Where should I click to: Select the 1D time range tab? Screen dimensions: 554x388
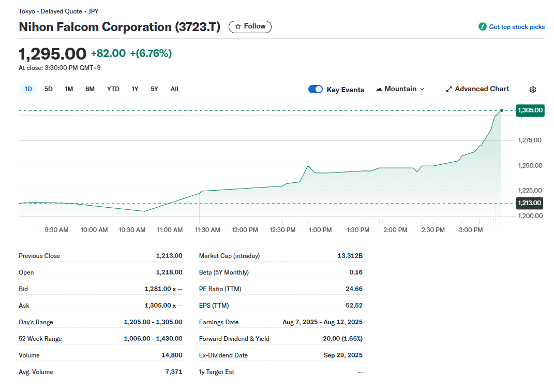coord(28,89)
